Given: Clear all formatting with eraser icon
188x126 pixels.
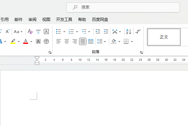Looking at the screenshot, I should pos(30,31).
